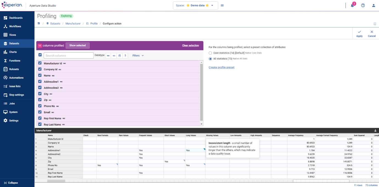Toggle the select-all columns checkbox
379x187 pixels.
40,54
